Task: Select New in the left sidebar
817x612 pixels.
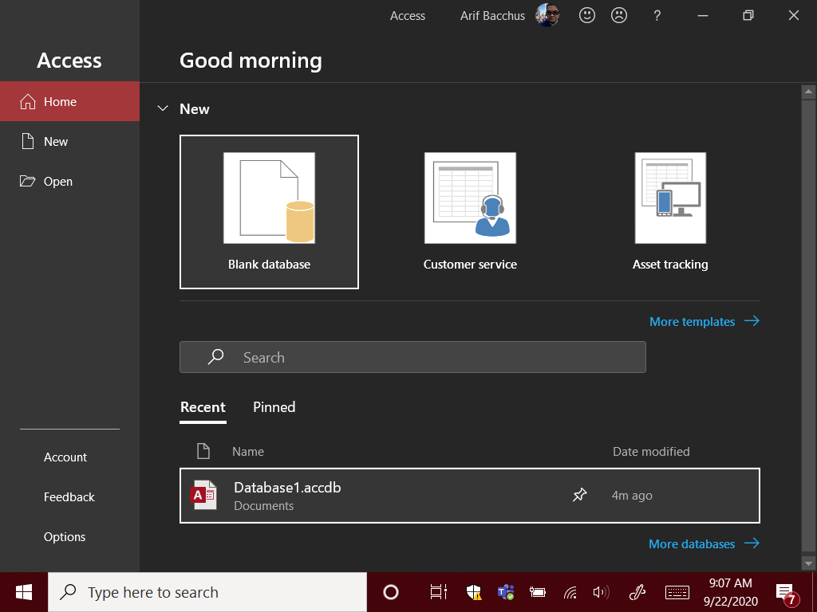Action: pyautogui.click(x=56, y=142)
